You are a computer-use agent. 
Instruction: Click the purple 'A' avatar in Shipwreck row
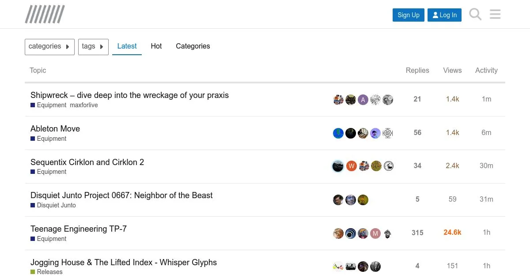[363, 100]
